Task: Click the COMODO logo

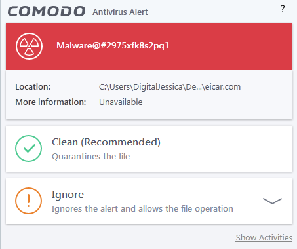Action: 47,11
